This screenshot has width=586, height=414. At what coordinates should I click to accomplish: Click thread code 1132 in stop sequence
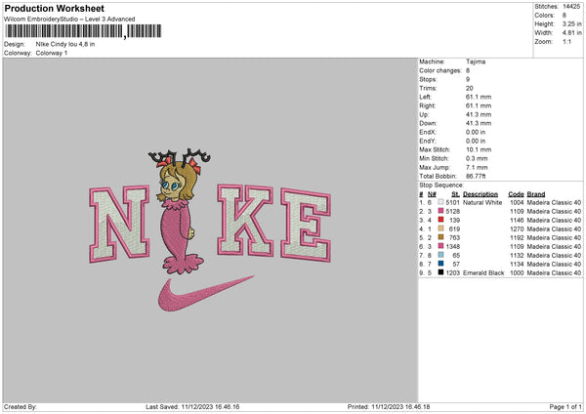(x=517, y=255)
